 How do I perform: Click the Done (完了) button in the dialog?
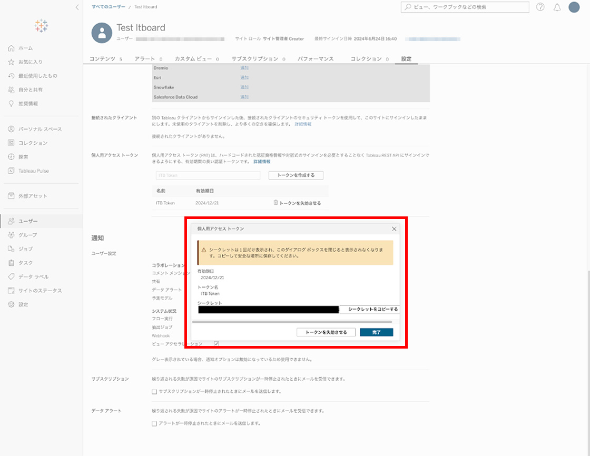(376, 332)
